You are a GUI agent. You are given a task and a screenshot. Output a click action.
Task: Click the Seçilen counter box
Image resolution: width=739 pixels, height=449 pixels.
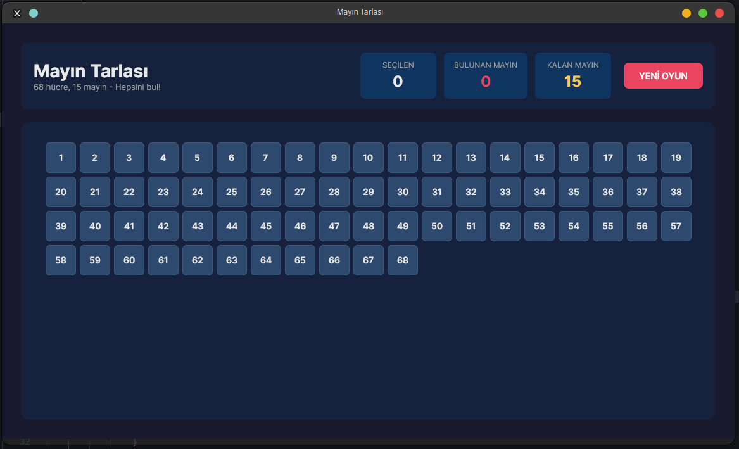pos(398,76)
